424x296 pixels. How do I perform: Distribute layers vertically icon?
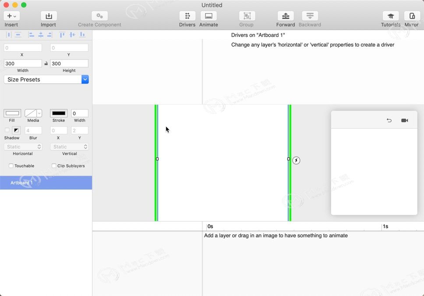coord(18,35)
